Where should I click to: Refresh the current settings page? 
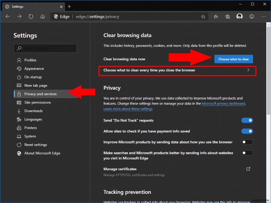tap(31, 16)
